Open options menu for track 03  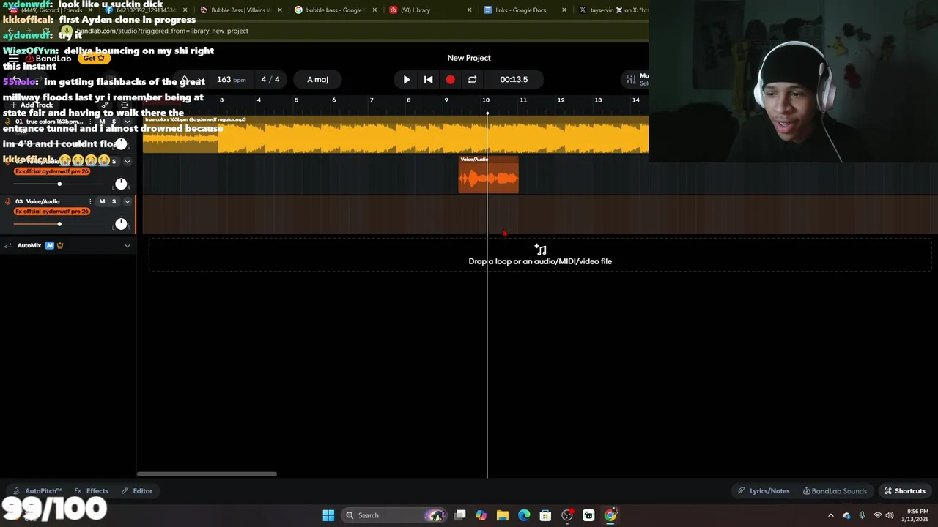click(90, 201)
